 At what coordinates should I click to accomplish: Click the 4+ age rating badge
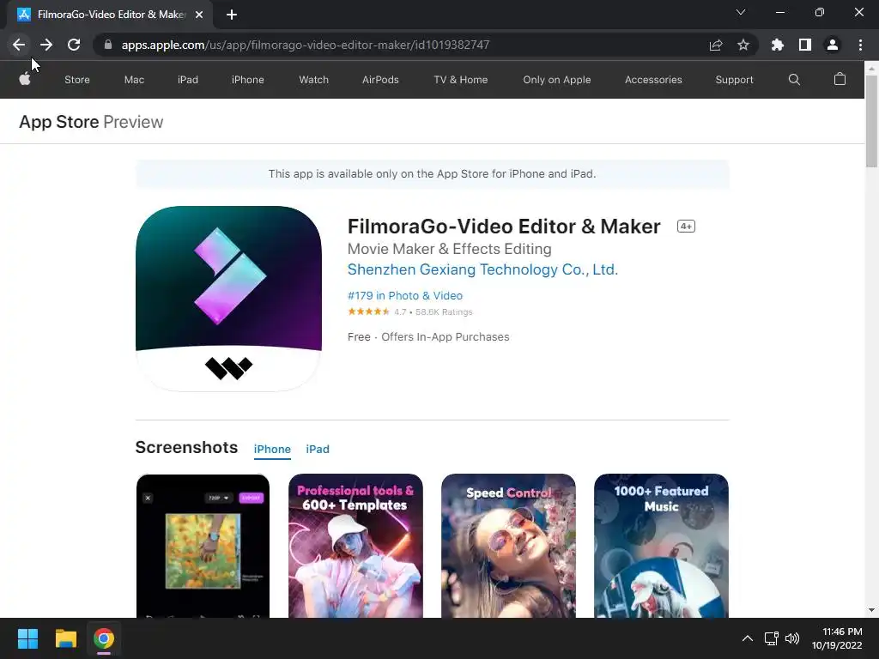[x=686, y=227]
